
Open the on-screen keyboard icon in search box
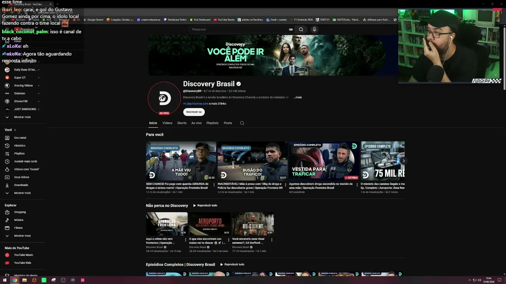tap(291, 29)
